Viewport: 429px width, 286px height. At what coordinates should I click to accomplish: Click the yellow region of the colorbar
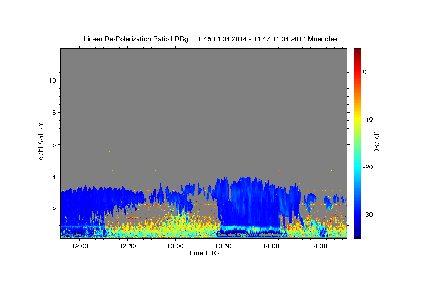coord(357,118)
